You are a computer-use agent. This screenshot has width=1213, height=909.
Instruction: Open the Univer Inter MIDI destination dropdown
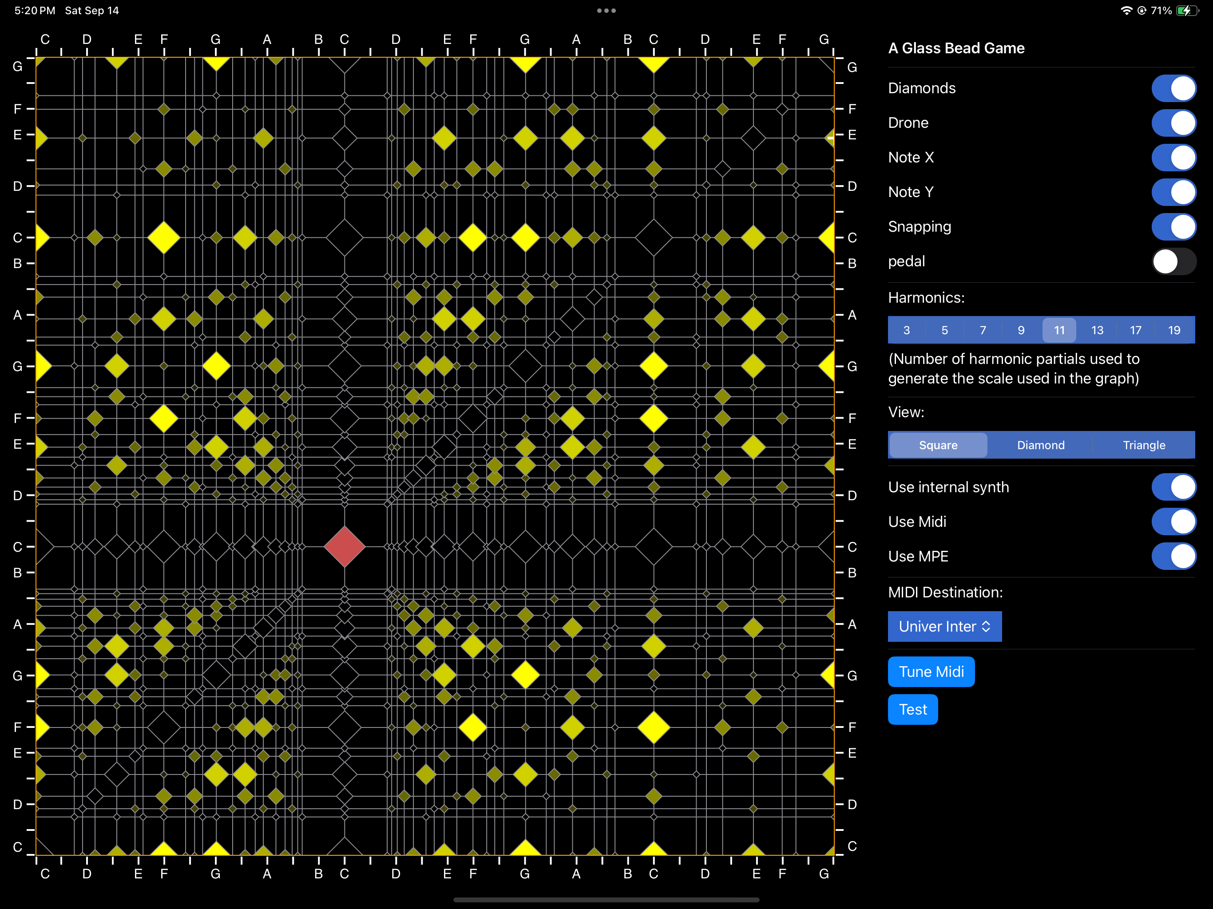[x=944, y=626]
